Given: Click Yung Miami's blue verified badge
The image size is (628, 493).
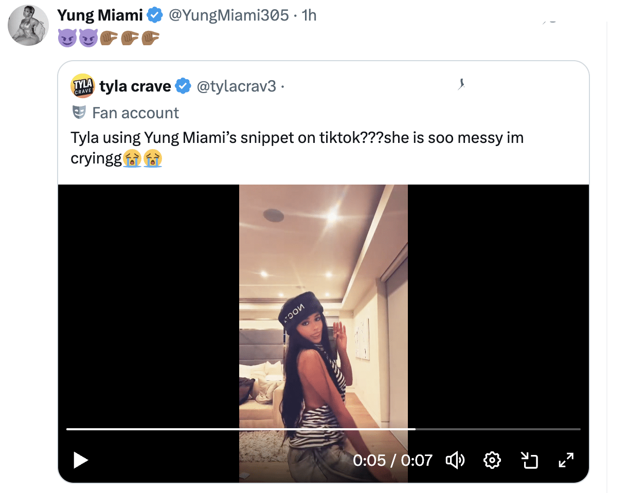Looking at the screenshot, I should tap(155, 15).
